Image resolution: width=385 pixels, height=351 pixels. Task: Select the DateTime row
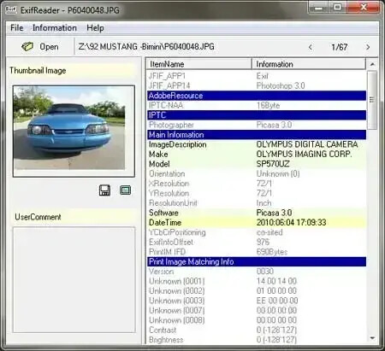coord(257,223)
